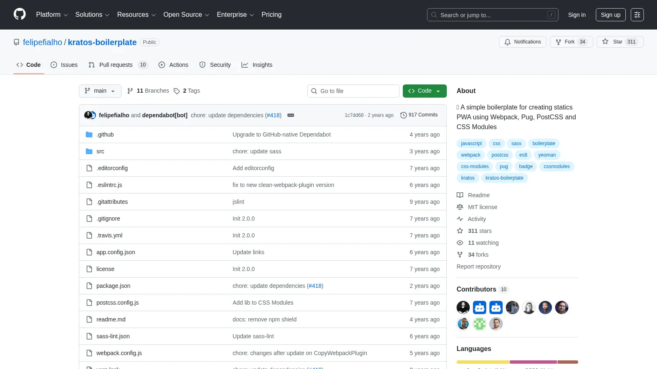657x369 pixels.
Task: Select the kratos-boilerplate topic tag
Action: coord(504,178)
